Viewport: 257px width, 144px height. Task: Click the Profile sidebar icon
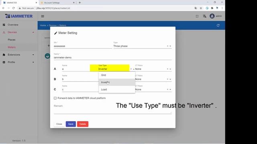tap(4, 62)
